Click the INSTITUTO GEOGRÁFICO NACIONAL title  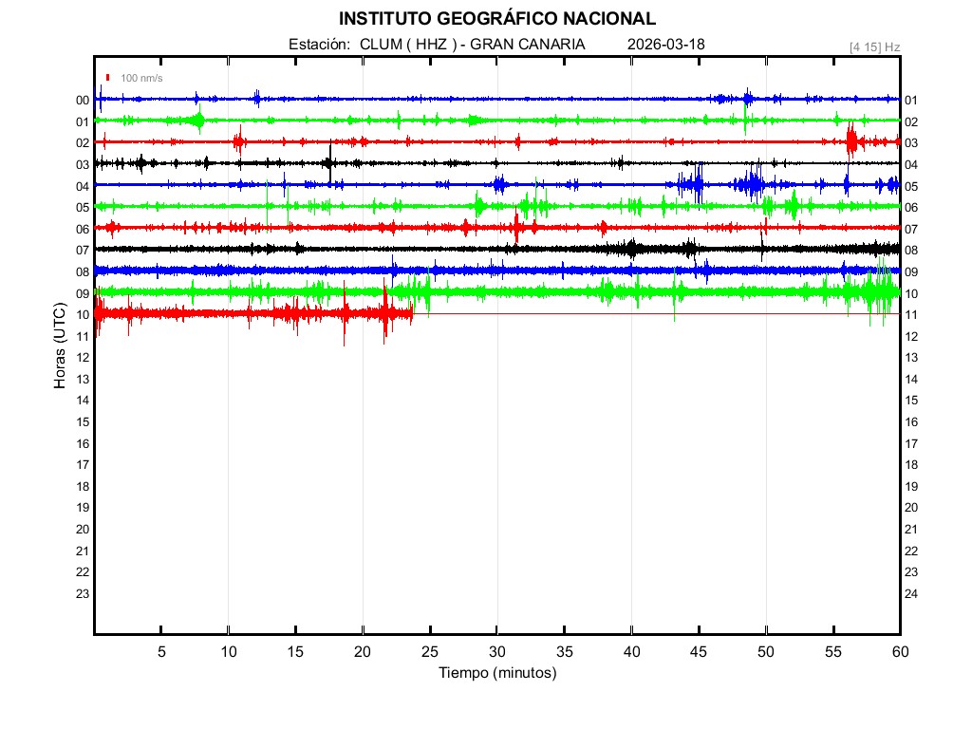pyautogui.click(x=497, y=19)
